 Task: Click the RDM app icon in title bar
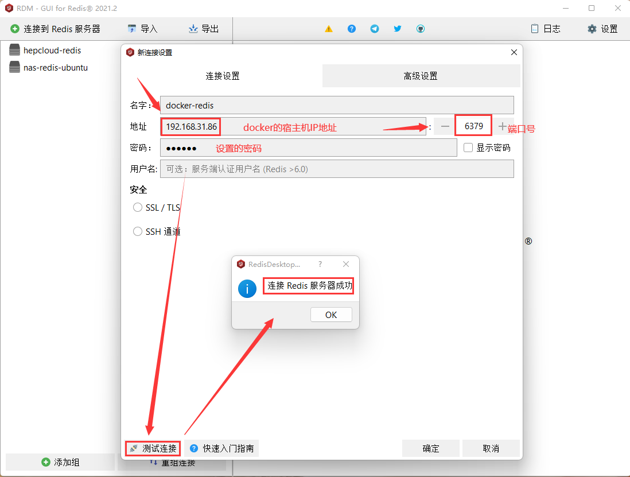9,8
